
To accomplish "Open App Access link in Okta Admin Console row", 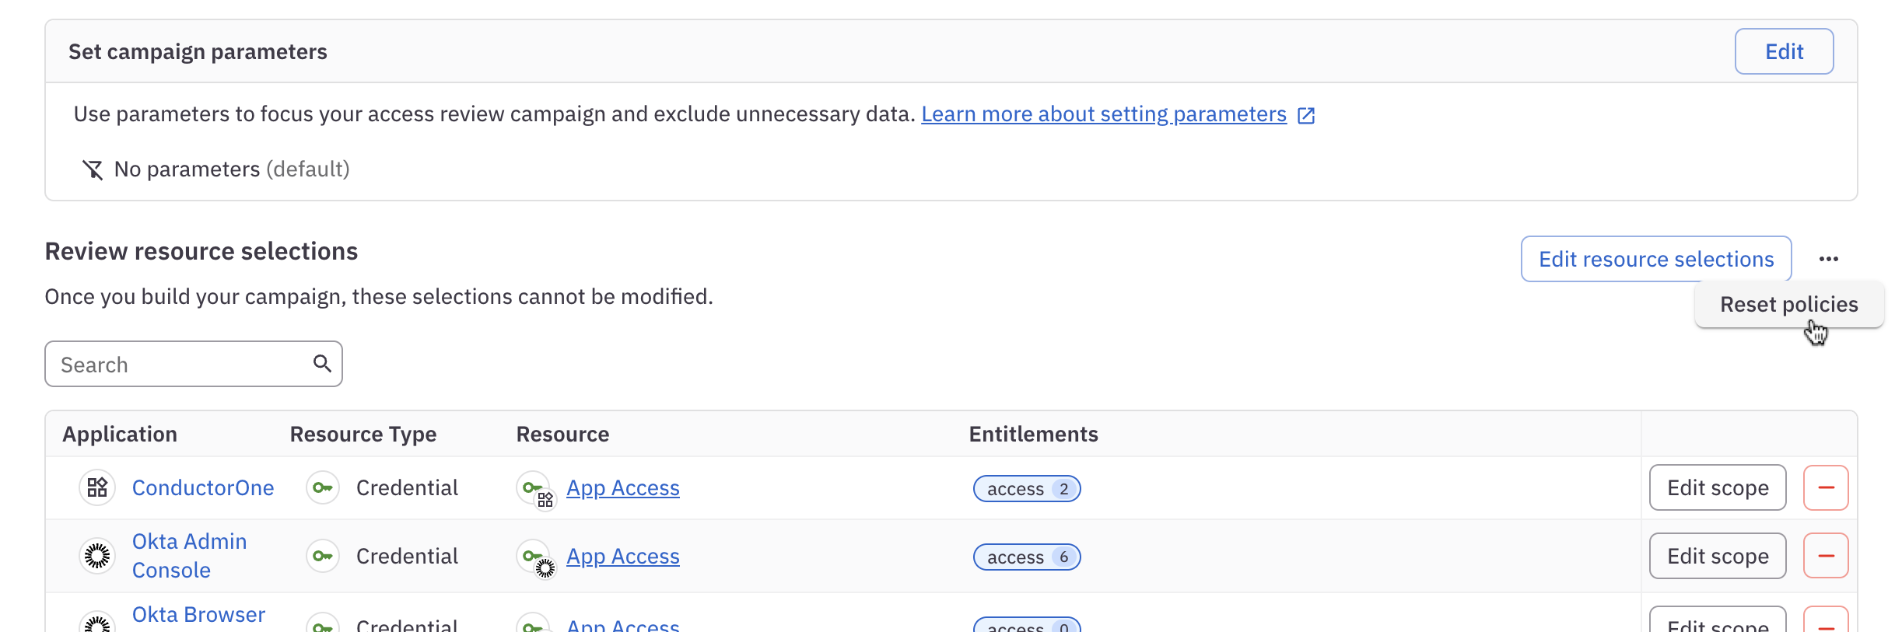I will point(623,556).
